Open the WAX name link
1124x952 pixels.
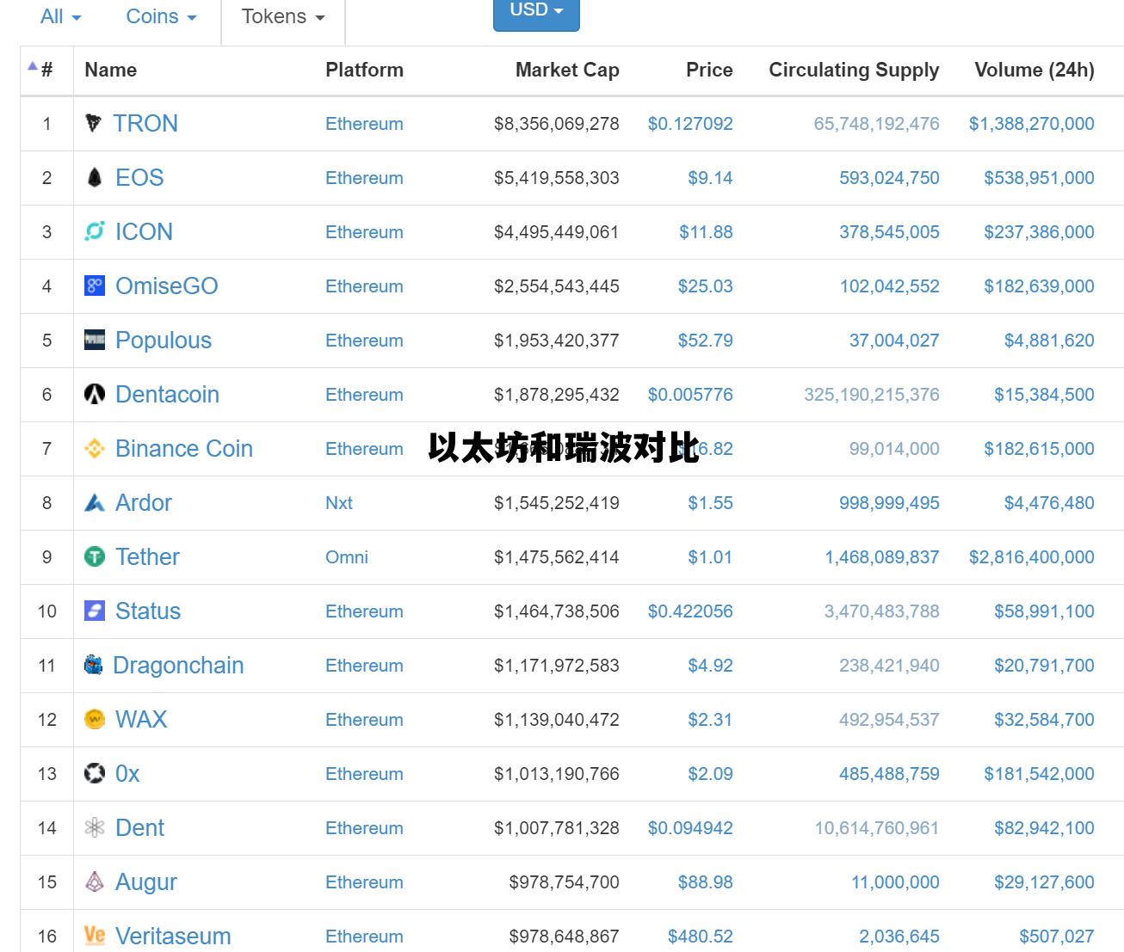point(141,719)
